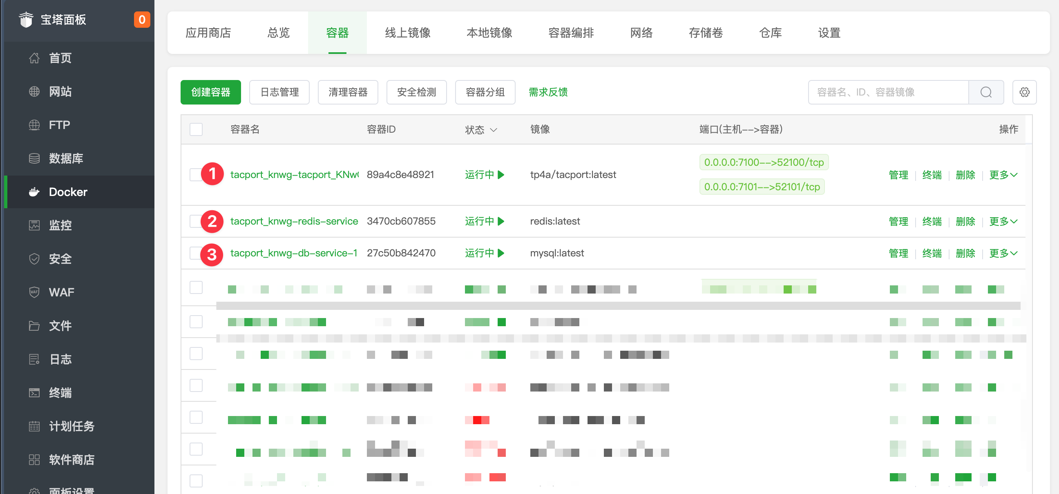Click the 清理容器 button

[x=348, y=92]
